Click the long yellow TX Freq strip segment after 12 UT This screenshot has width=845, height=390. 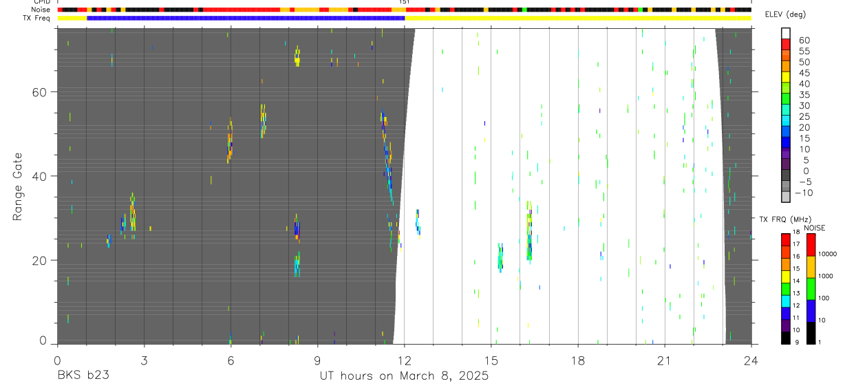point(578,18)
